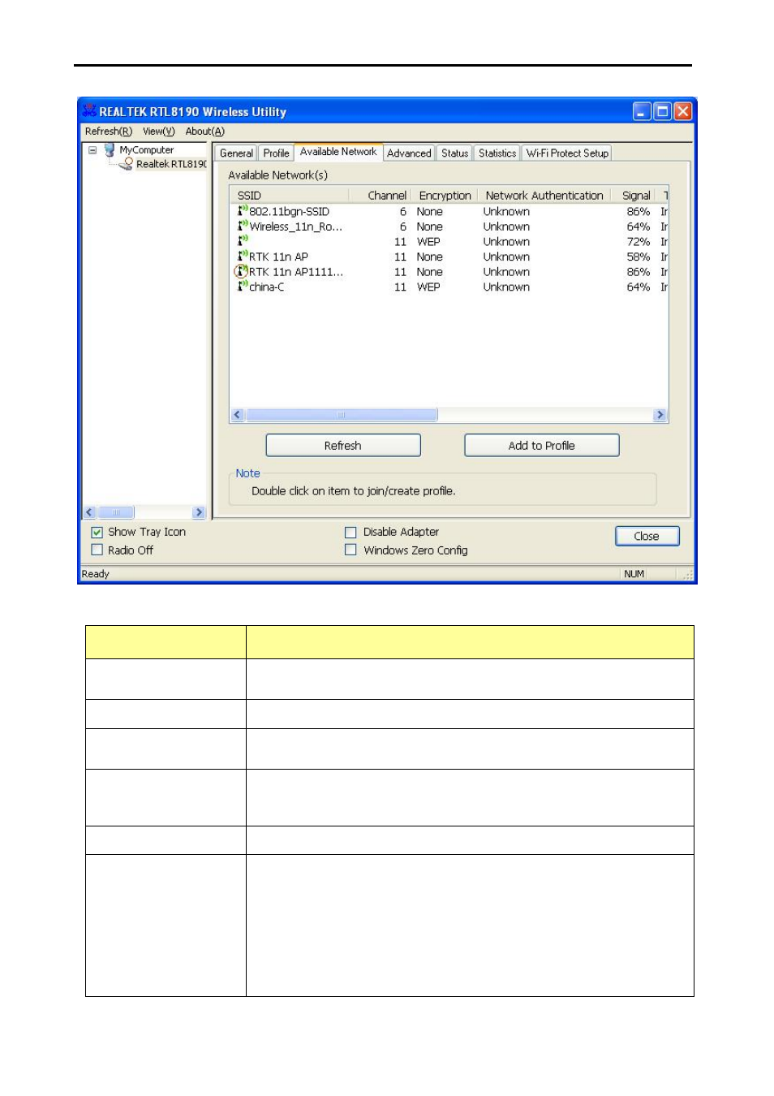
Task: Check the Disable Adapter option
Action: click(x=350, y=533)
